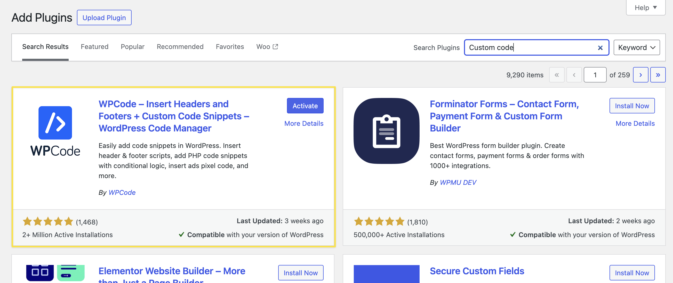Screen dimensions: 673x283
Task: Open the Secure Custom Fields icon thumbnail
Action: pyautogui.click(x=386, y=274)
